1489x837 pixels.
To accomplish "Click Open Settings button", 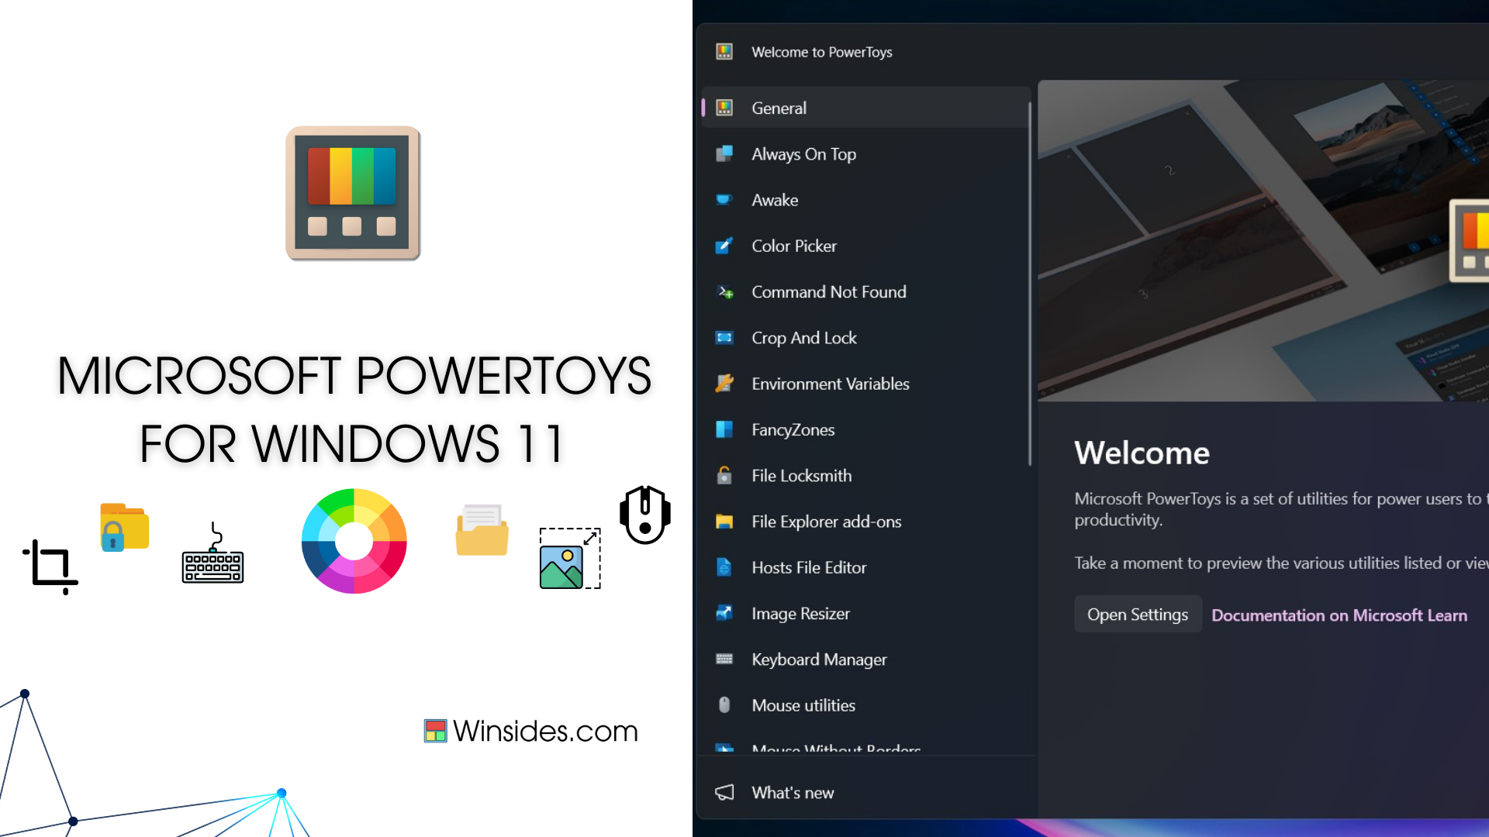I will 1137,613.
